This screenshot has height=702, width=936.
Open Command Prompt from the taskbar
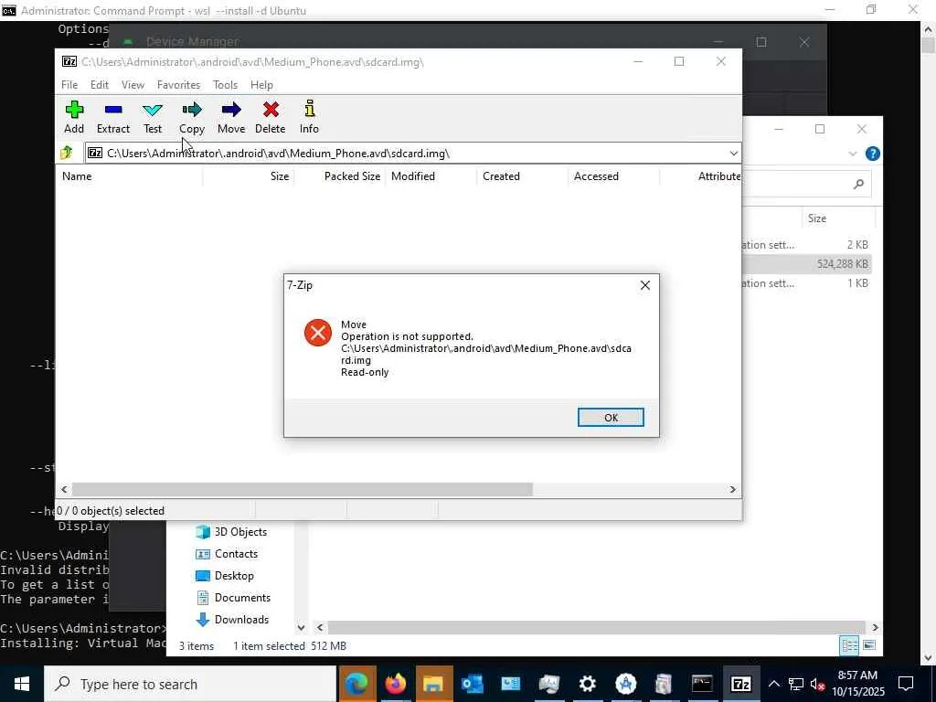[702, 684]
